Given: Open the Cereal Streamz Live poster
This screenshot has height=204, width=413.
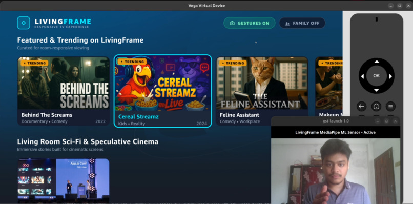Looking at the screenshot, I should pyautogui.click(x=163, y=83).
